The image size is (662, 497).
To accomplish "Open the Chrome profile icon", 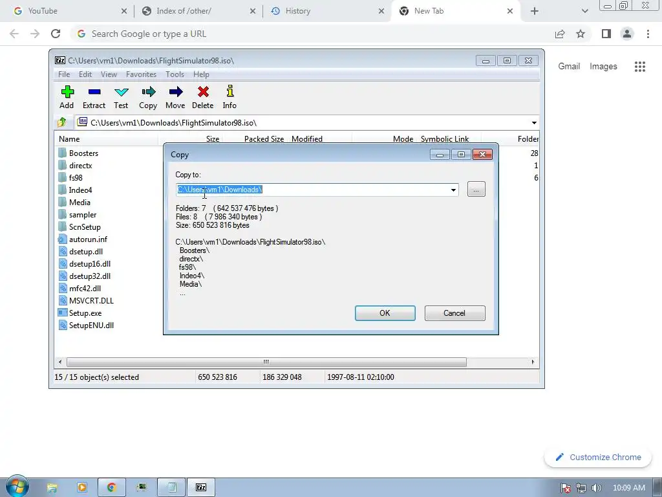I will [x=627, y=34].
